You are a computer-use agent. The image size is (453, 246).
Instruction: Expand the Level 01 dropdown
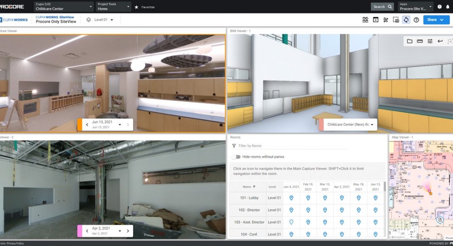[x=103, y=20]
